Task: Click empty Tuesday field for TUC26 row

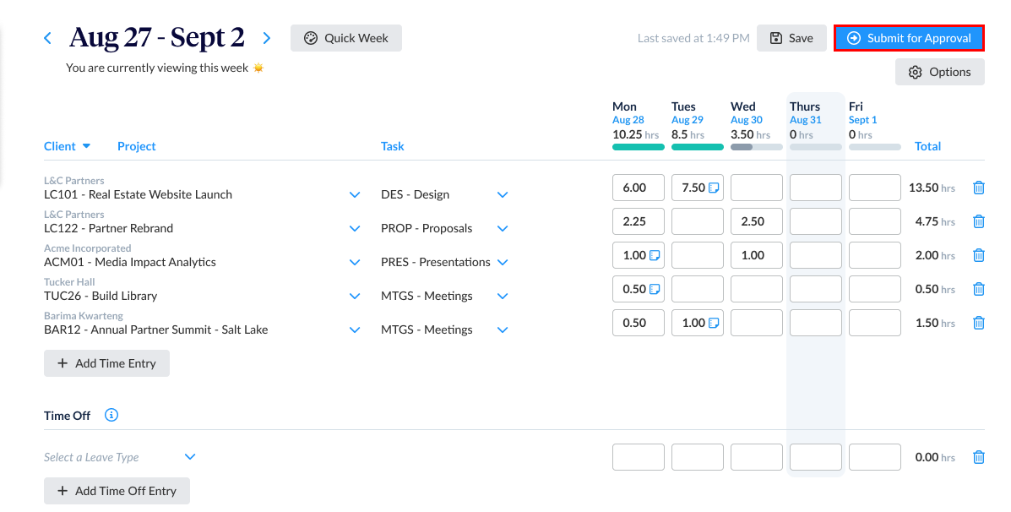Action: pyautogui.click(x=698, y=289)
